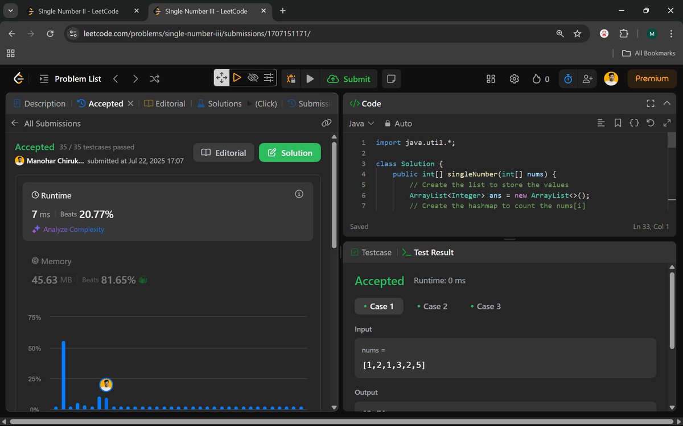Open the Java language dropdown
This screenshot has height=426, width=683.
(361, 123)
